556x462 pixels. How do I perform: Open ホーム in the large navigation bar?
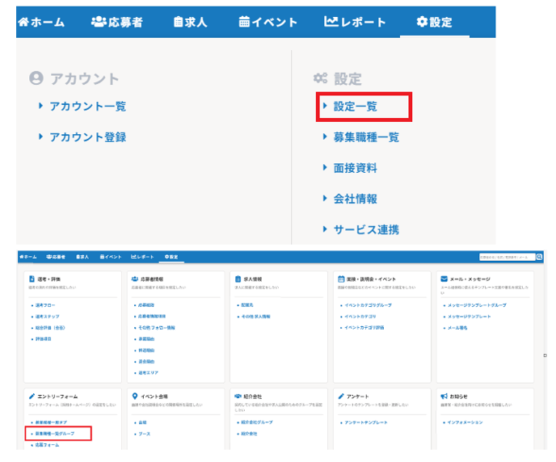(41, 22)
